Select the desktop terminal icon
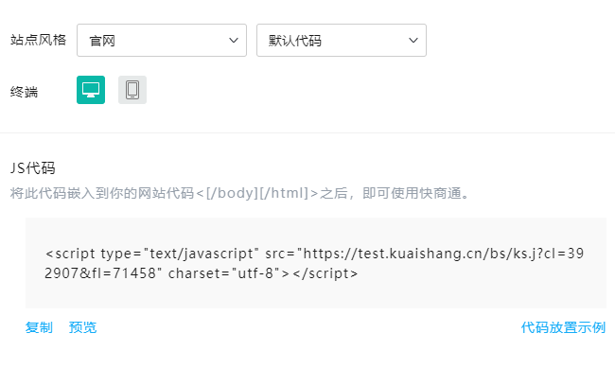Screen dimensions: 615x386 pos(91,90)
